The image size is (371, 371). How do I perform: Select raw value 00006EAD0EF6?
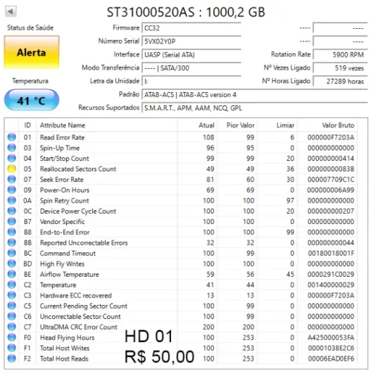331,359
